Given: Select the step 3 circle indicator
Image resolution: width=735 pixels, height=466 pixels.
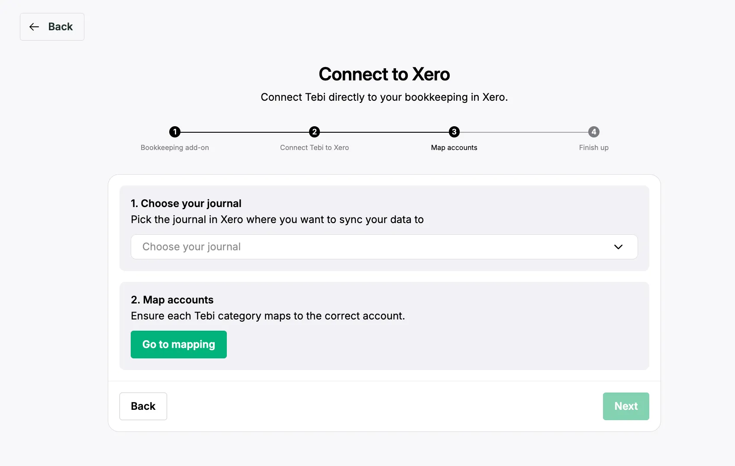Looking at the screenshot, I should coord(454,132).
